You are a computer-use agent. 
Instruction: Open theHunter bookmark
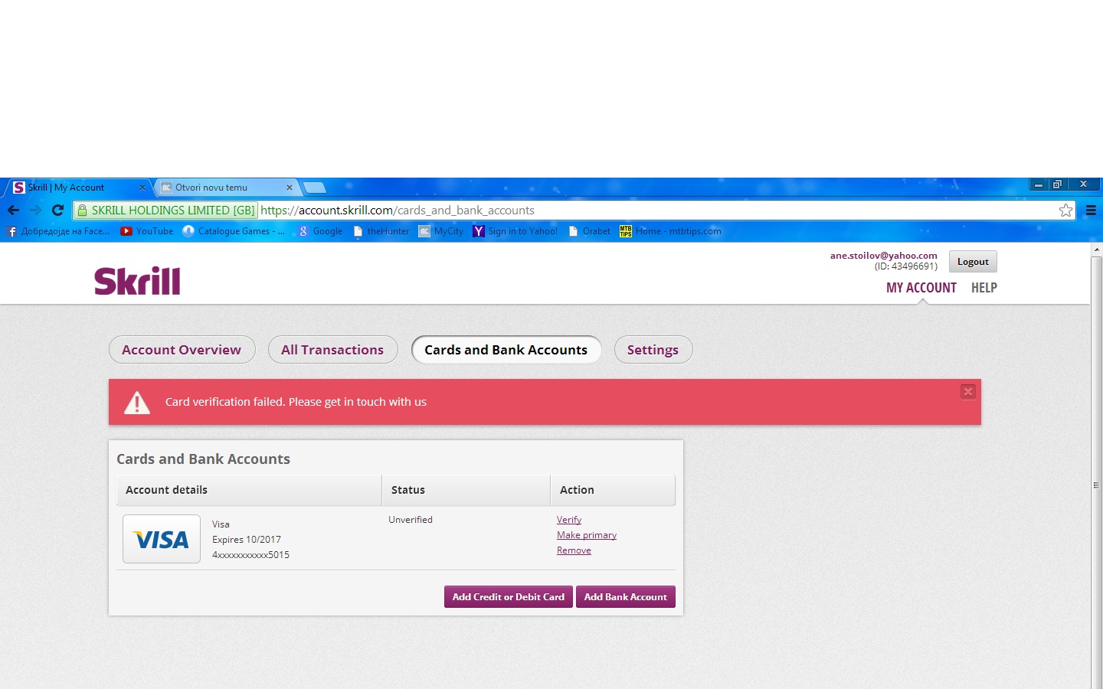(381, 231)
